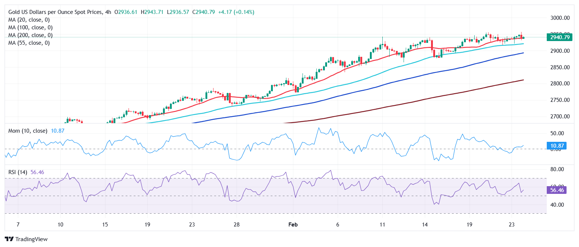Click the 2700.00 price axis label
The width and height of the screenshot is (579, 247).
pos(560,117)
